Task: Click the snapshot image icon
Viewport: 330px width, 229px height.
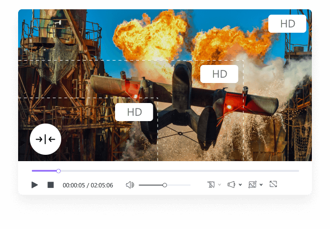Action: pos(252,184)
